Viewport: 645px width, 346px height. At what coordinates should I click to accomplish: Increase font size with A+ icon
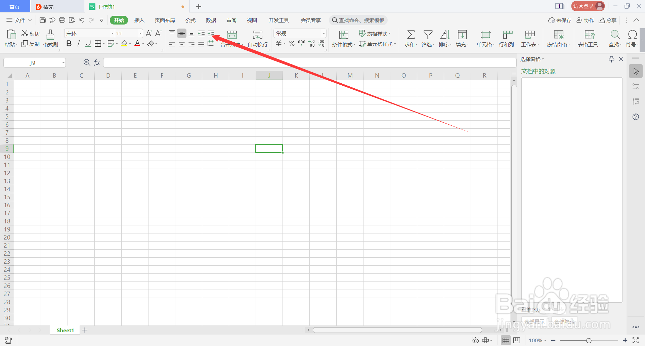(x=149, y=33)
